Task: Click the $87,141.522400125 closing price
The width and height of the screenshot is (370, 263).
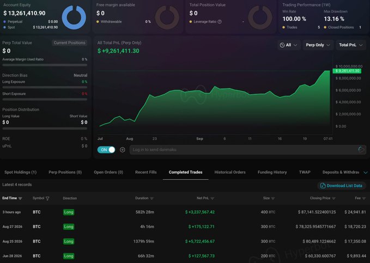Action: click(x=317, y=212)
